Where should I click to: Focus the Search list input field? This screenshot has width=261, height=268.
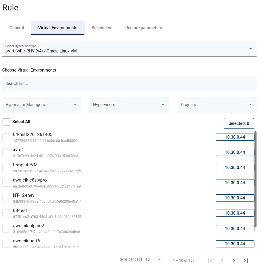[x=129, y=83]
